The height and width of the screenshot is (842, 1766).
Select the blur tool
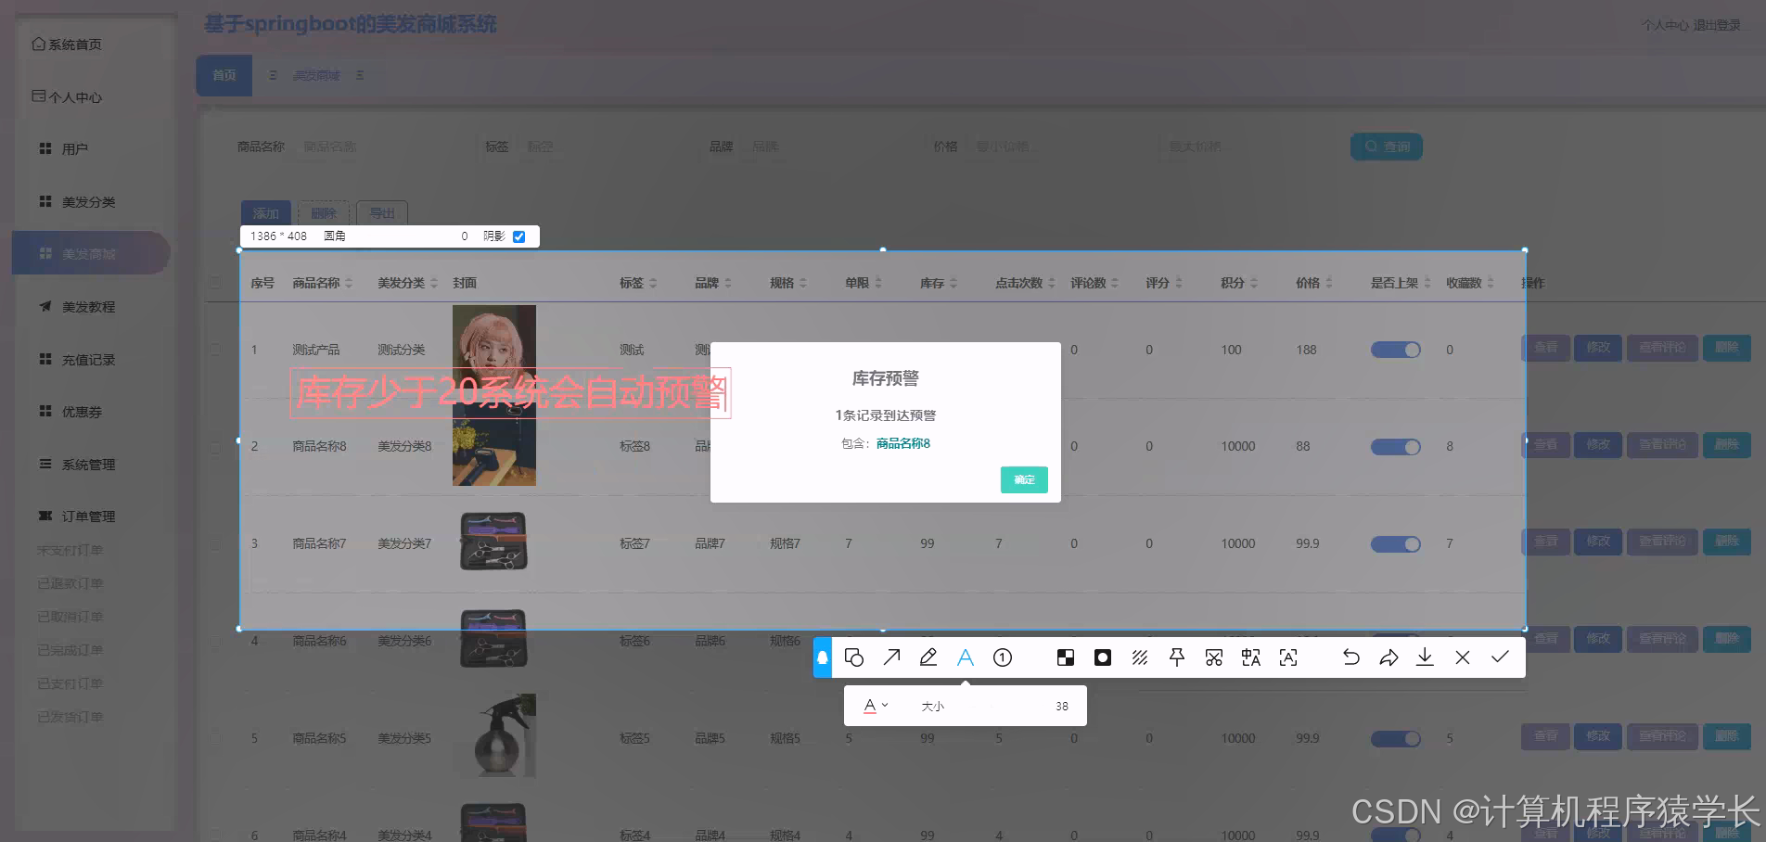[x=1102, y=657]
